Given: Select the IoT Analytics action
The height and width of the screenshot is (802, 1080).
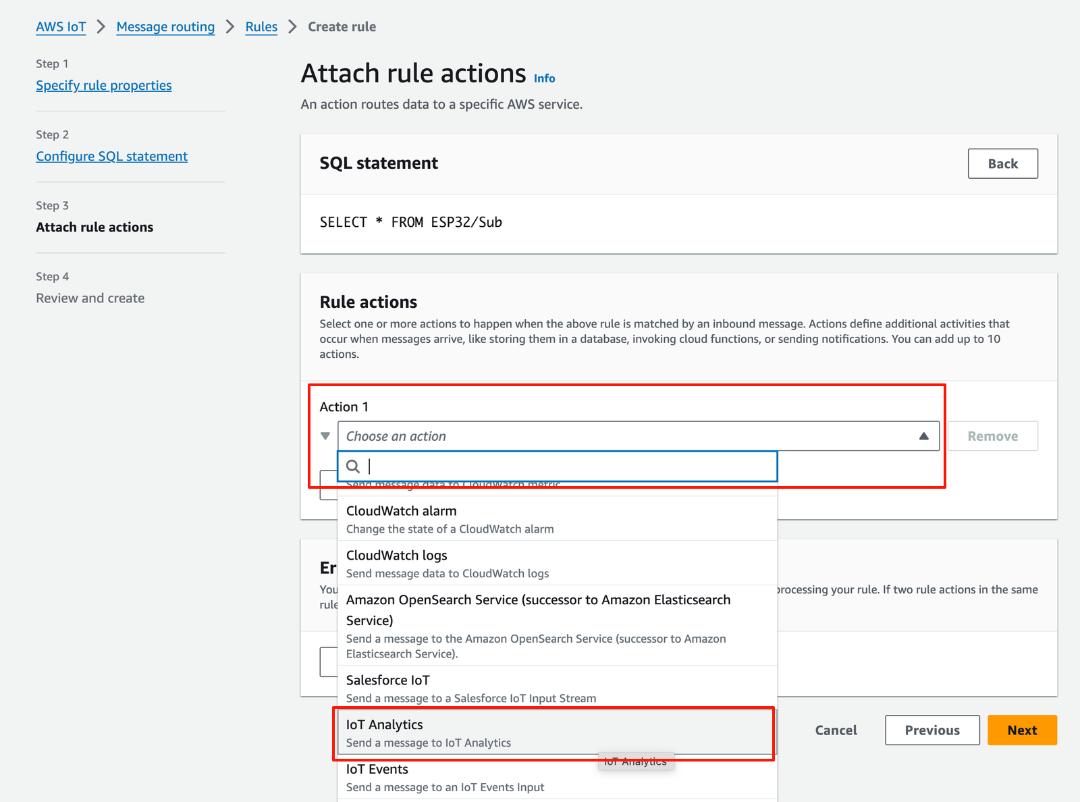Looking at the screenshot, I should click(x=558, y=732).
